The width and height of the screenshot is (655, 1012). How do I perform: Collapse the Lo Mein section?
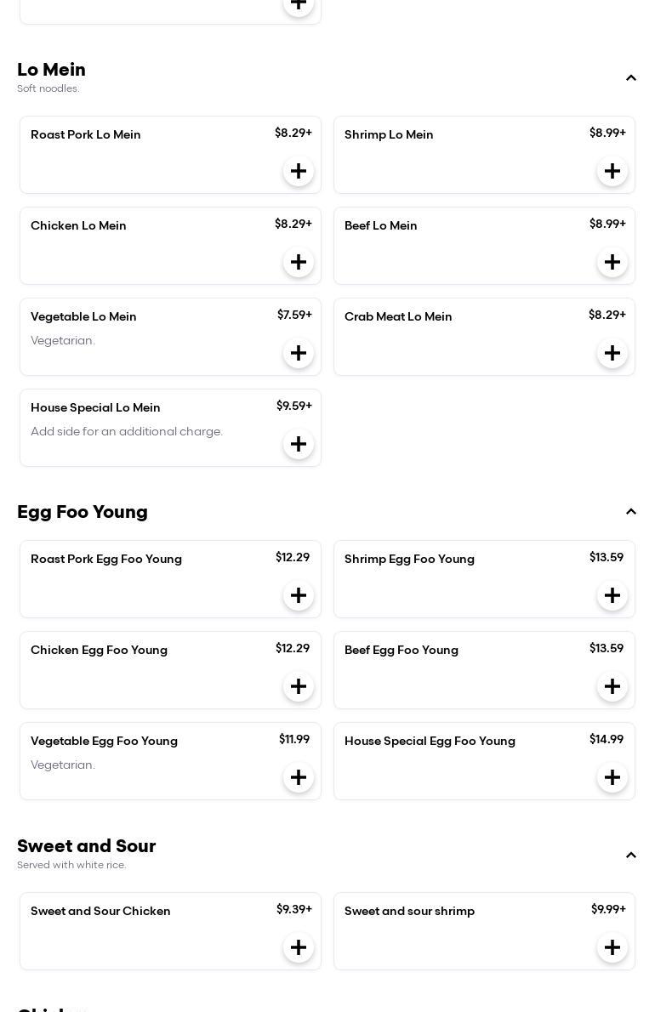(x=631, y=78)
